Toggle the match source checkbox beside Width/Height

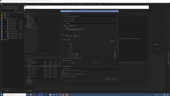pyautogui.click(x=115, y=47)
